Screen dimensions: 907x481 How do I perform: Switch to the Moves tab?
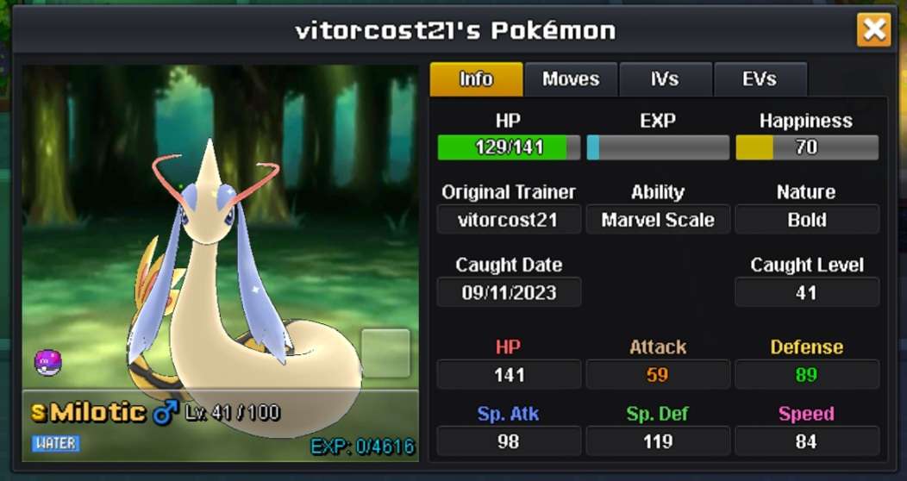[571, 79]
